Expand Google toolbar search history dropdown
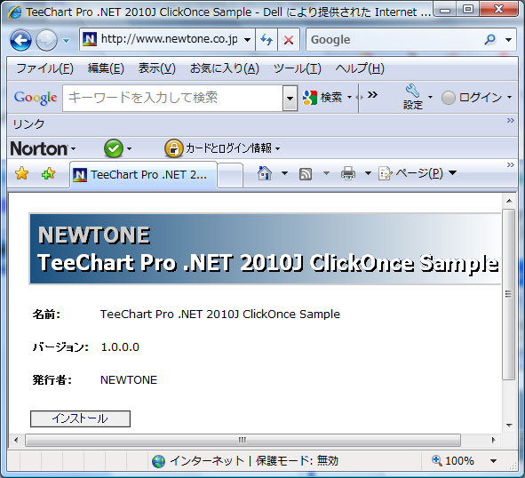Screen dimensions: 525x478 pos(290,98)
